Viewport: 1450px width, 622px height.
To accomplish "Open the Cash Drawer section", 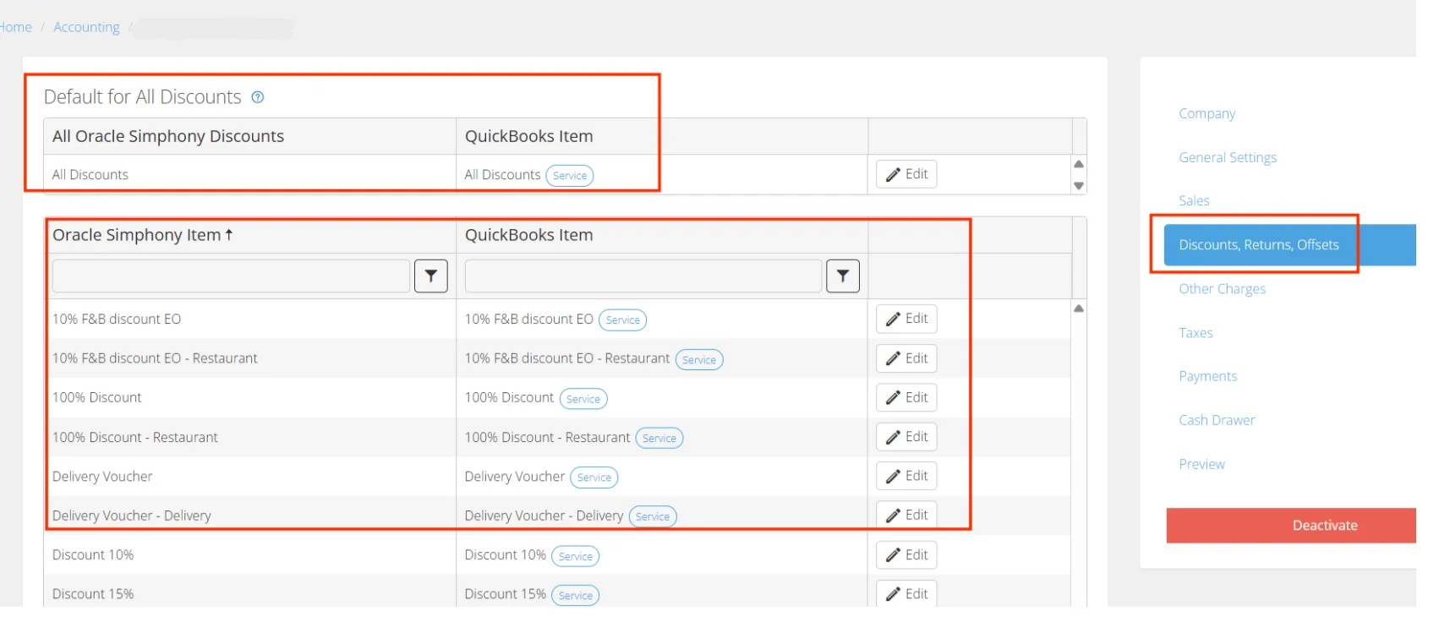I will pos(1217,420).
